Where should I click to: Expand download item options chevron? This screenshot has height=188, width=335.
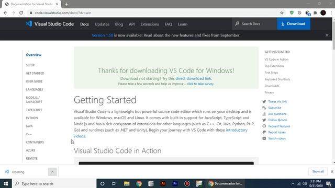pos(52,172)
